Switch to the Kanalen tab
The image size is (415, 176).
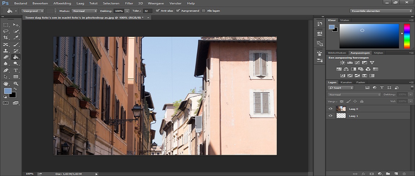346,82
